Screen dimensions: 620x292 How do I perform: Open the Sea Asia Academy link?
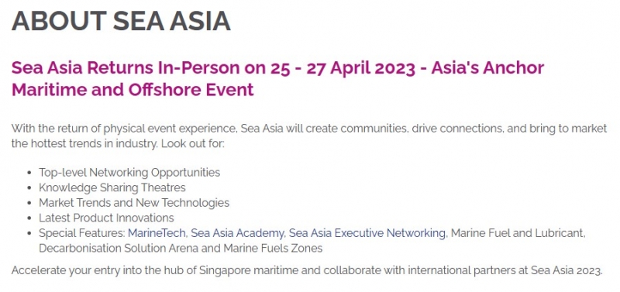point(237,233)
